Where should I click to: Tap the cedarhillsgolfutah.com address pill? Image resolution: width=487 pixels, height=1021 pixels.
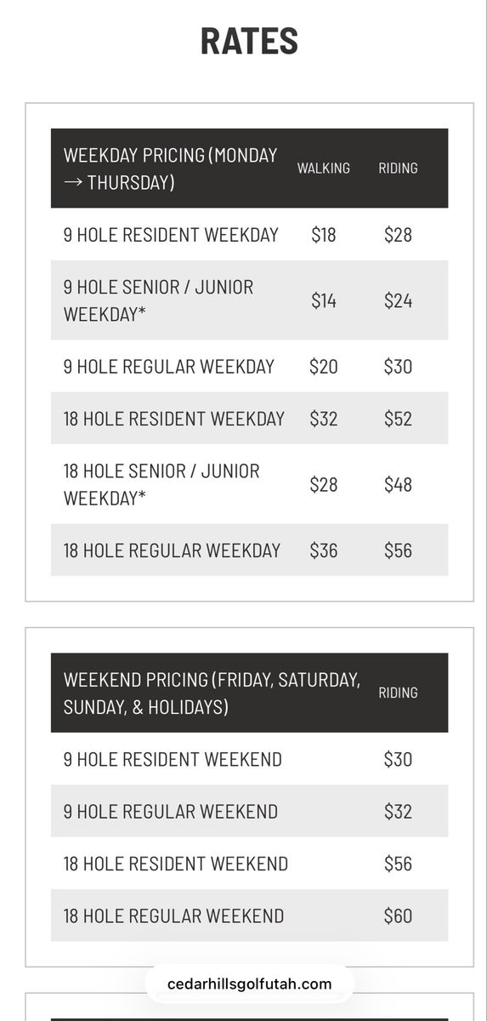point(249,984)
